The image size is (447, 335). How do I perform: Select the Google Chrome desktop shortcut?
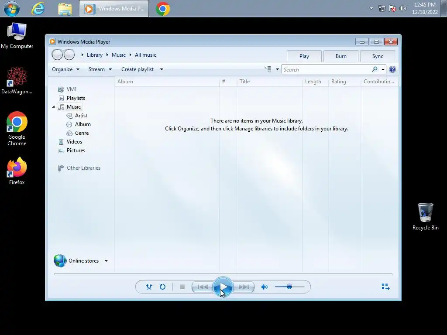[17, 129]
